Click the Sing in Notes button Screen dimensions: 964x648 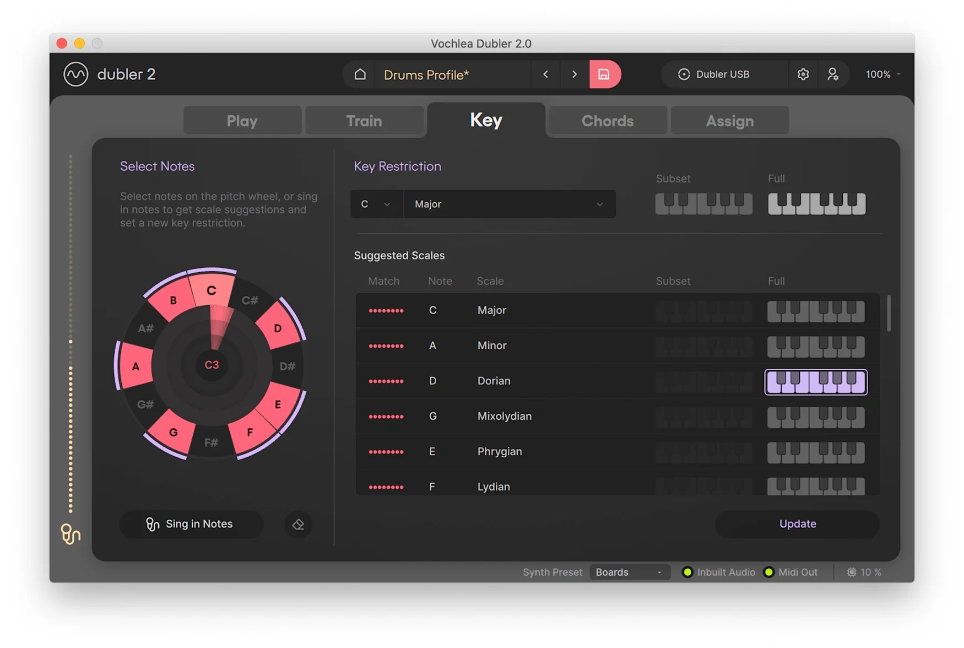pyautogui.click(x=191, y=524)
